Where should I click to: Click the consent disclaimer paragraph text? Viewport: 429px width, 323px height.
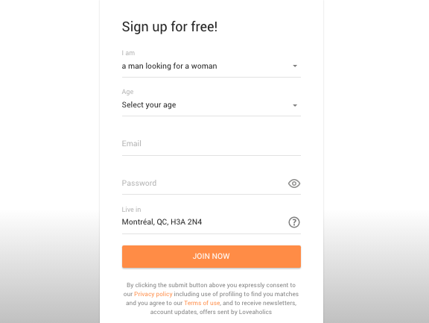[x=212, y=298]
